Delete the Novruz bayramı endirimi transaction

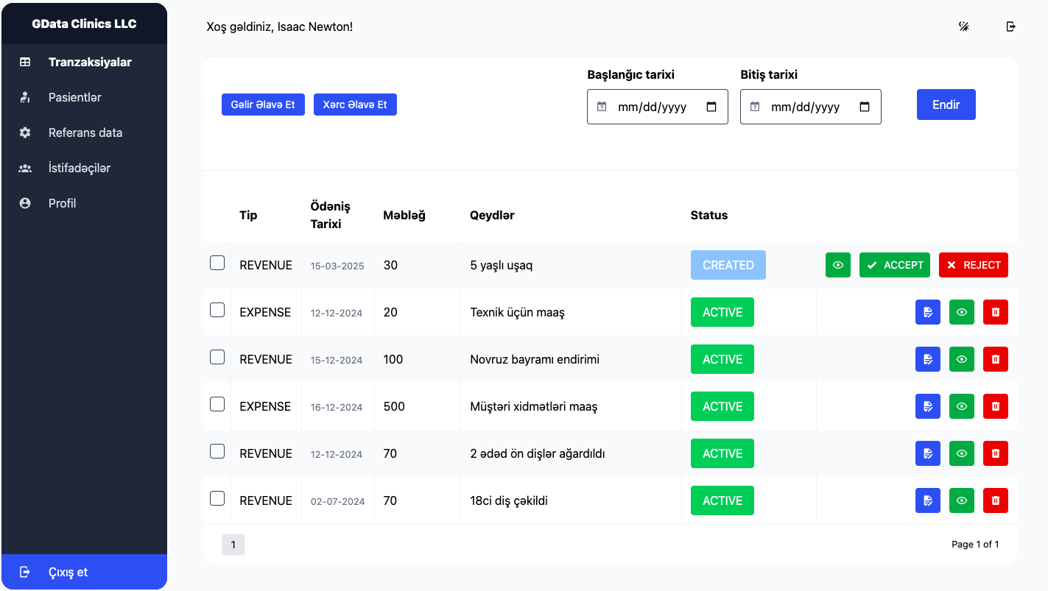(x=996, y=359)
